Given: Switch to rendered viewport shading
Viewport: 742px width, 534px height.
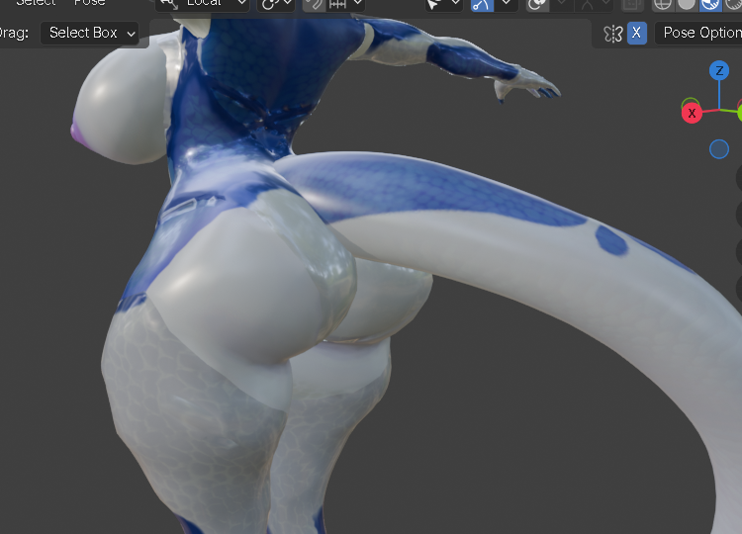Looking at the screenshot, I should click(732, 4).
